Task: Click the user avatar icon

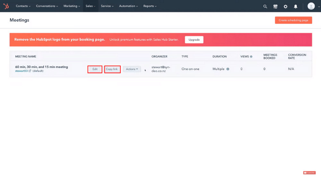Action: [x=311, y=6]
